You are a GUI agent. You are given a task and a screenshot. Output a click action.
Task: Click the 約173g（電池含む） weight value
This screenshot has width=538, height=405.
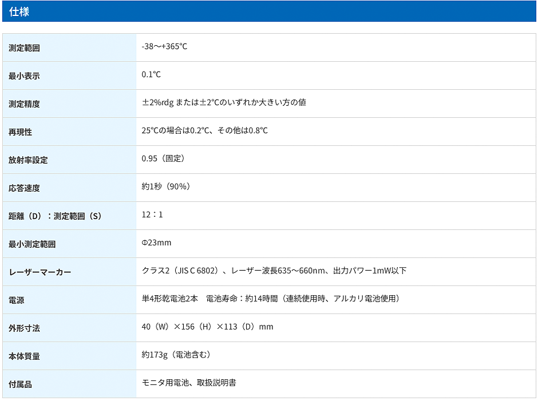pyautogui.click(x=176, y=355)
